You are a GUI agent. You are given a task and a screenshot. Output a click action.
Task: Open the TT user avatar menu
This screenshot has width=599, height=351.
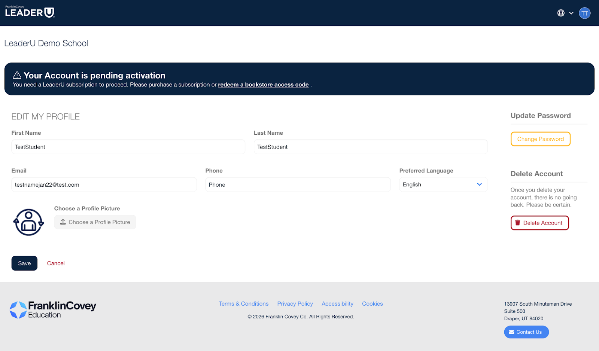pos(584,13)
